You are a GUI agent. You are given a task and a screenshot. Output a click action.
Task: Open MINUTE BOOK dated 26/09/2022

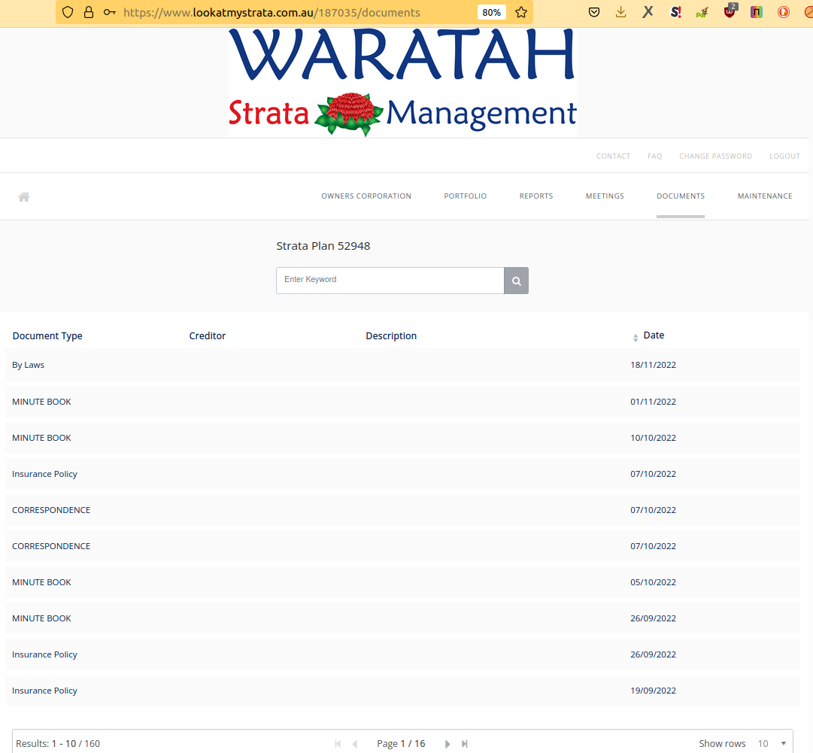402,618
